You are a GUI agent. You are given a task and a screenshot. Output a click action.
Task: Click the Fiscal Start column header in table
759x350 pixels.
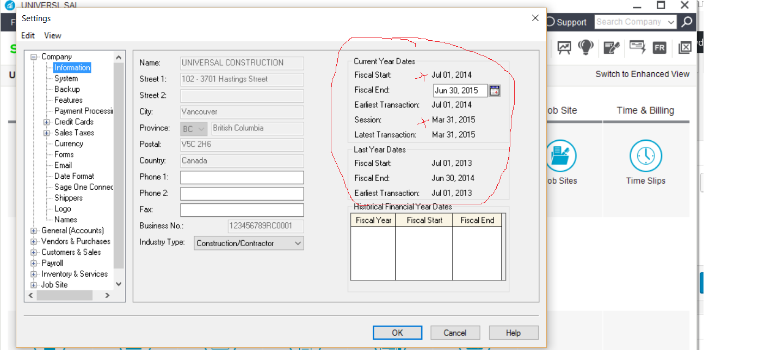click(x=424, y=220)
